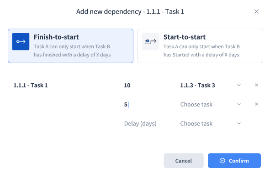This screenshot has height=172, width=270.
Task: Remove the dependency row with delay 5
Action: click(x=256, y=104)
